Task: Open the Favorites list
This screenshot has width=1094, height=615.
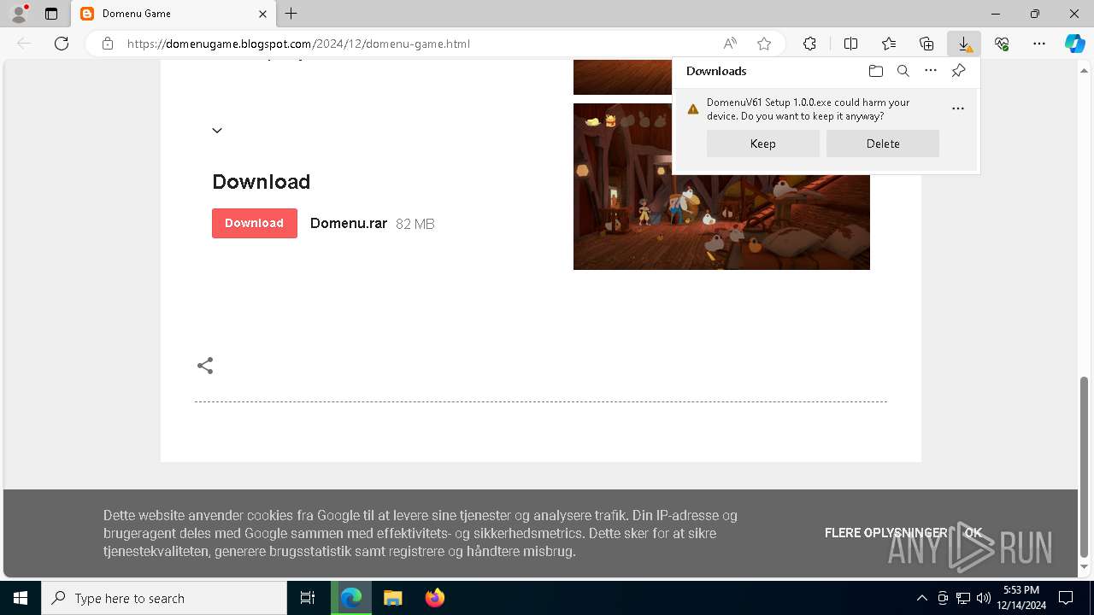Action: [x=889, y=44]
